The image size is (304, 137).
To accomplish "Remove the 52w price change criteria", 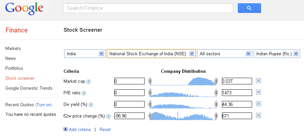I will [259, 115].
